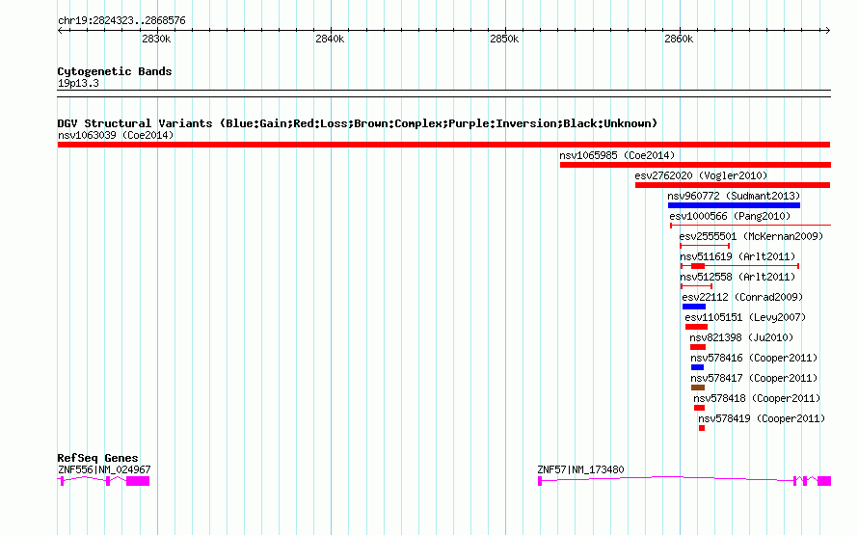Select the nsv578418 (Cooper2011) red bar
The image size is (858, 535).
pyautogui.click(x=699, y=408)
